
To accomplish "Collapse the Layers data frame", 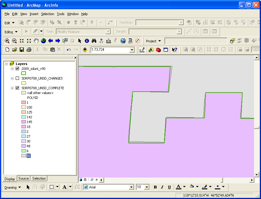I will [7, 64].
